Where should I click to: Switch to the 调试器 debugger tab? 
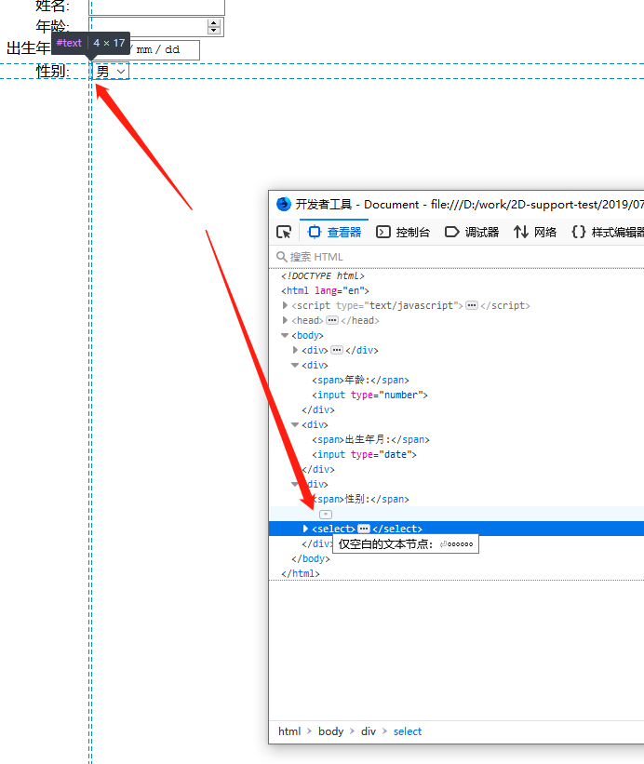[x=472, y=232]
